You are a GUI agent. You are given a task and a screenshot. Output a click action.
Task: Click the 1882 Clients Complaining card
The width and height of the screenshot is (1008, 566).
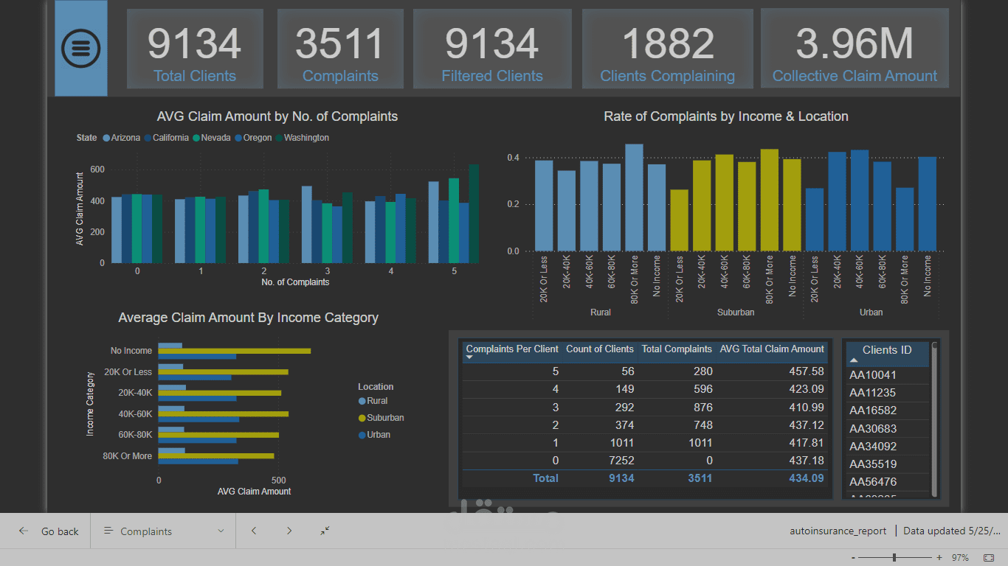click(x=668, y=49)
